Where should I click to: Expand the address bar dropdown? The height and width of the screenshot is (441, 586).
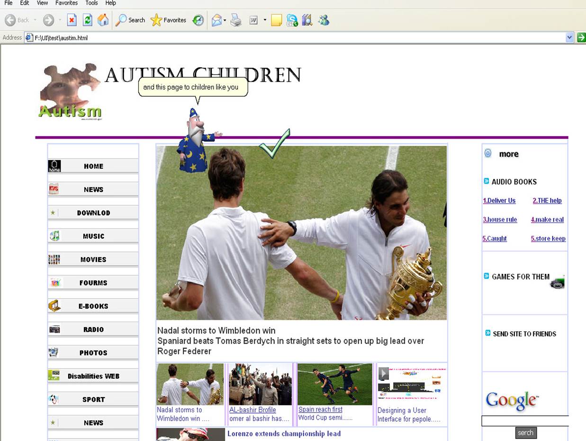tap(569, 38)
